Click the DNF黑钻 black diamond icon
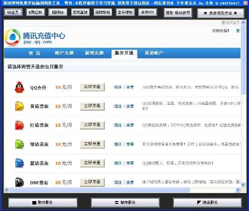The image size is (249, 211). coord(19,182)
